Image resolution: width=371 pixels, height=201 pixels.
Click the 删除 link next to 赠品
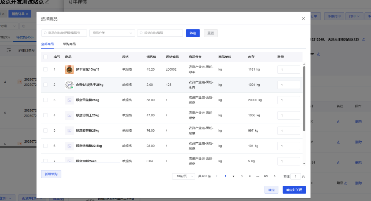point(358,183)
